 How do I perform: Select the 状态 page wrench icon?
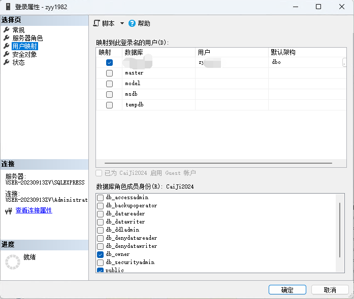pyautogui.click(x=7, y=62)
